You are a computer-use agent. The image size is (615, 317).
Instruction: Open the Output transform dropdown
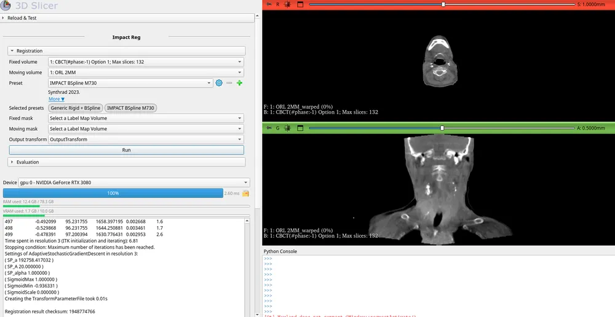click(146, 139)
